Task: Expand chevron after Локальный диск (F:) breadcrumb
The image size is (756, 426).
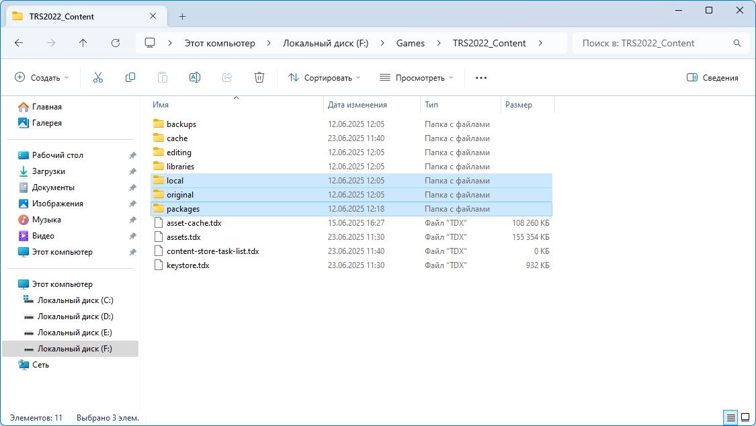Action: 382,43
